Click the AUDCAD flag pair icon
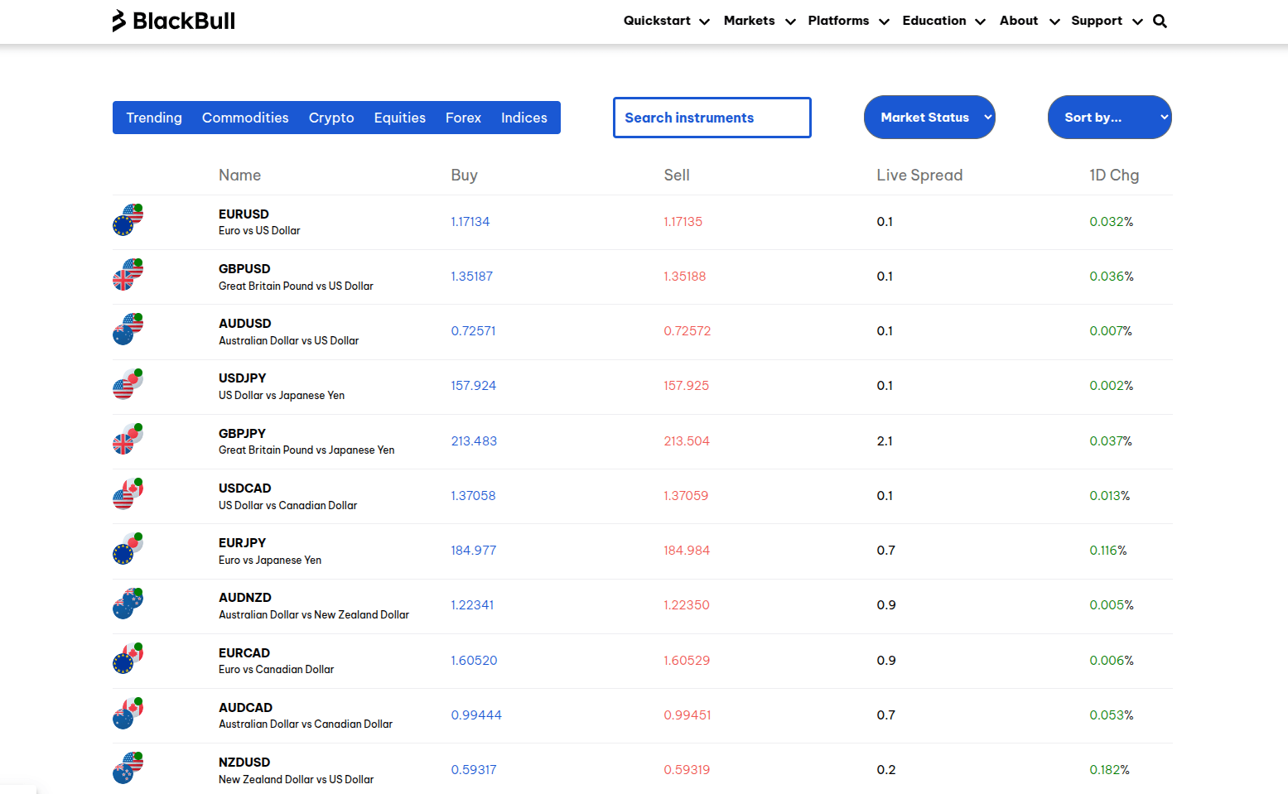This screenshot has height=794, width=1288. (128, 714)
